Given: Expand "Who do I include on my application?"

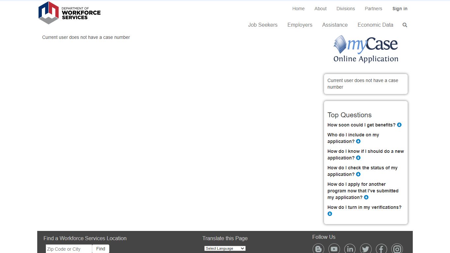Looking at the screenshot, I should (358, 141).
